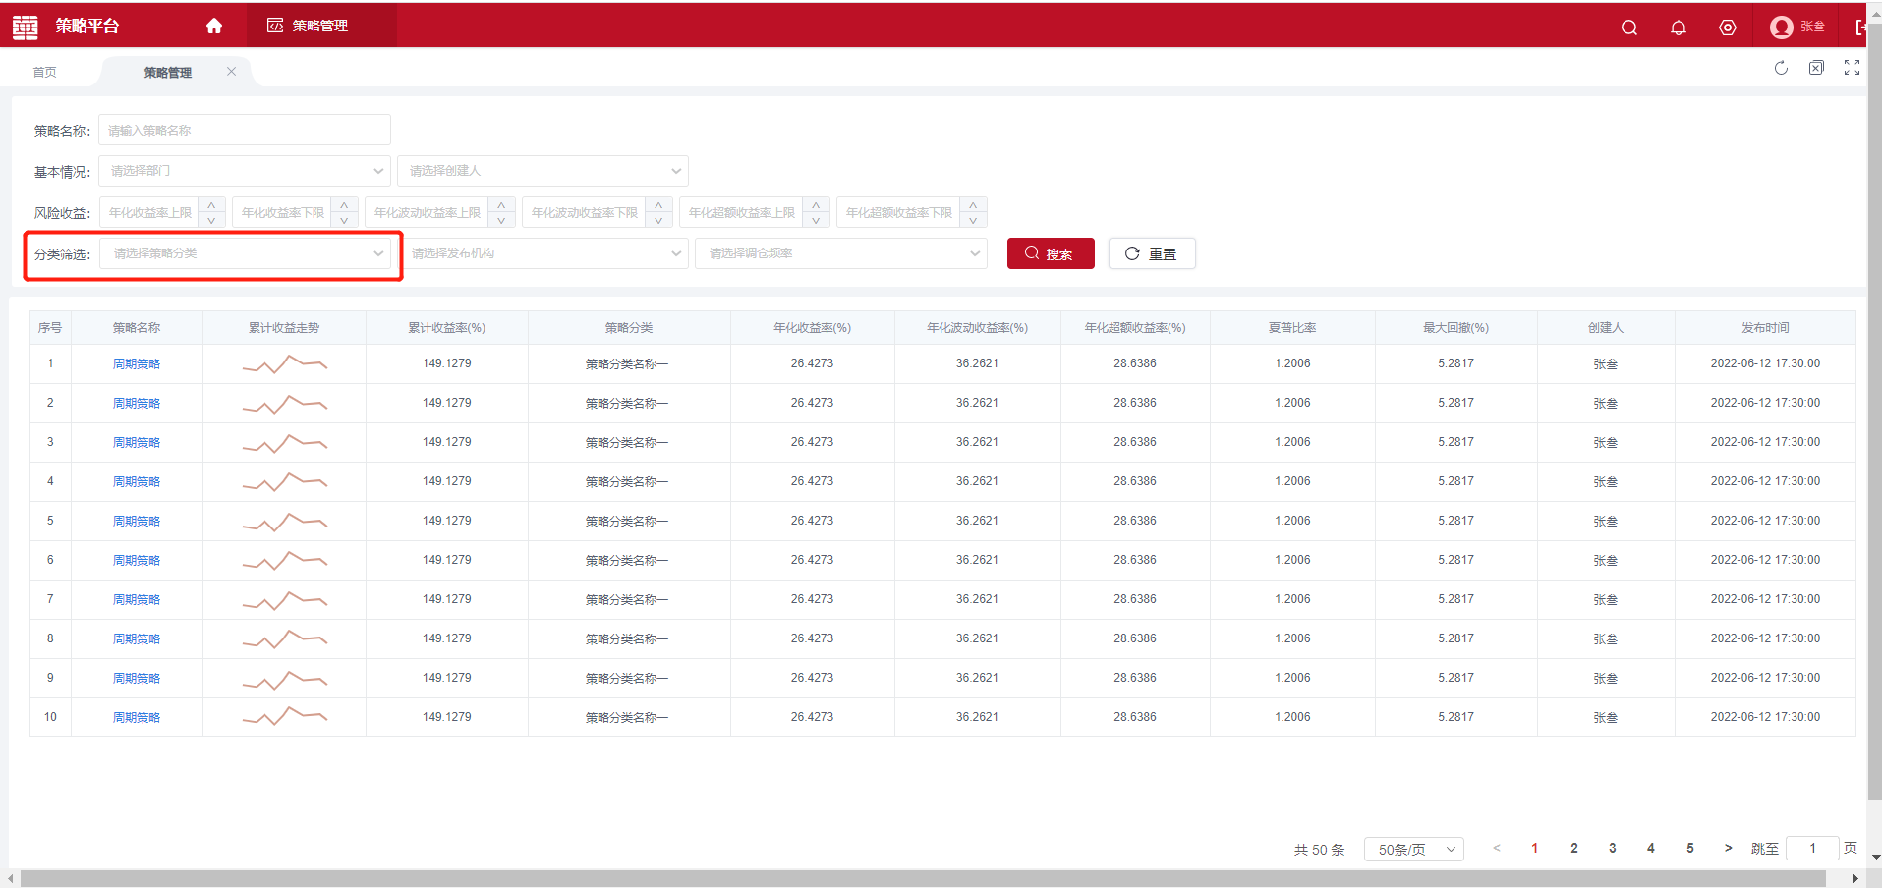Switch to the 首页 tab
The width and height of the screenshot is (1882, 888).
(45, 72)
